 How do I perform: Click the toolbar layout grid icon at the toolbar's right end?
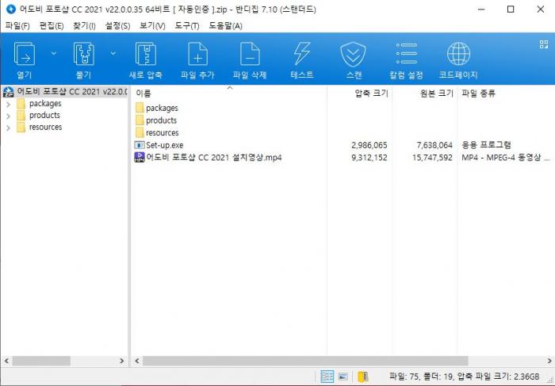coord(544,44)
